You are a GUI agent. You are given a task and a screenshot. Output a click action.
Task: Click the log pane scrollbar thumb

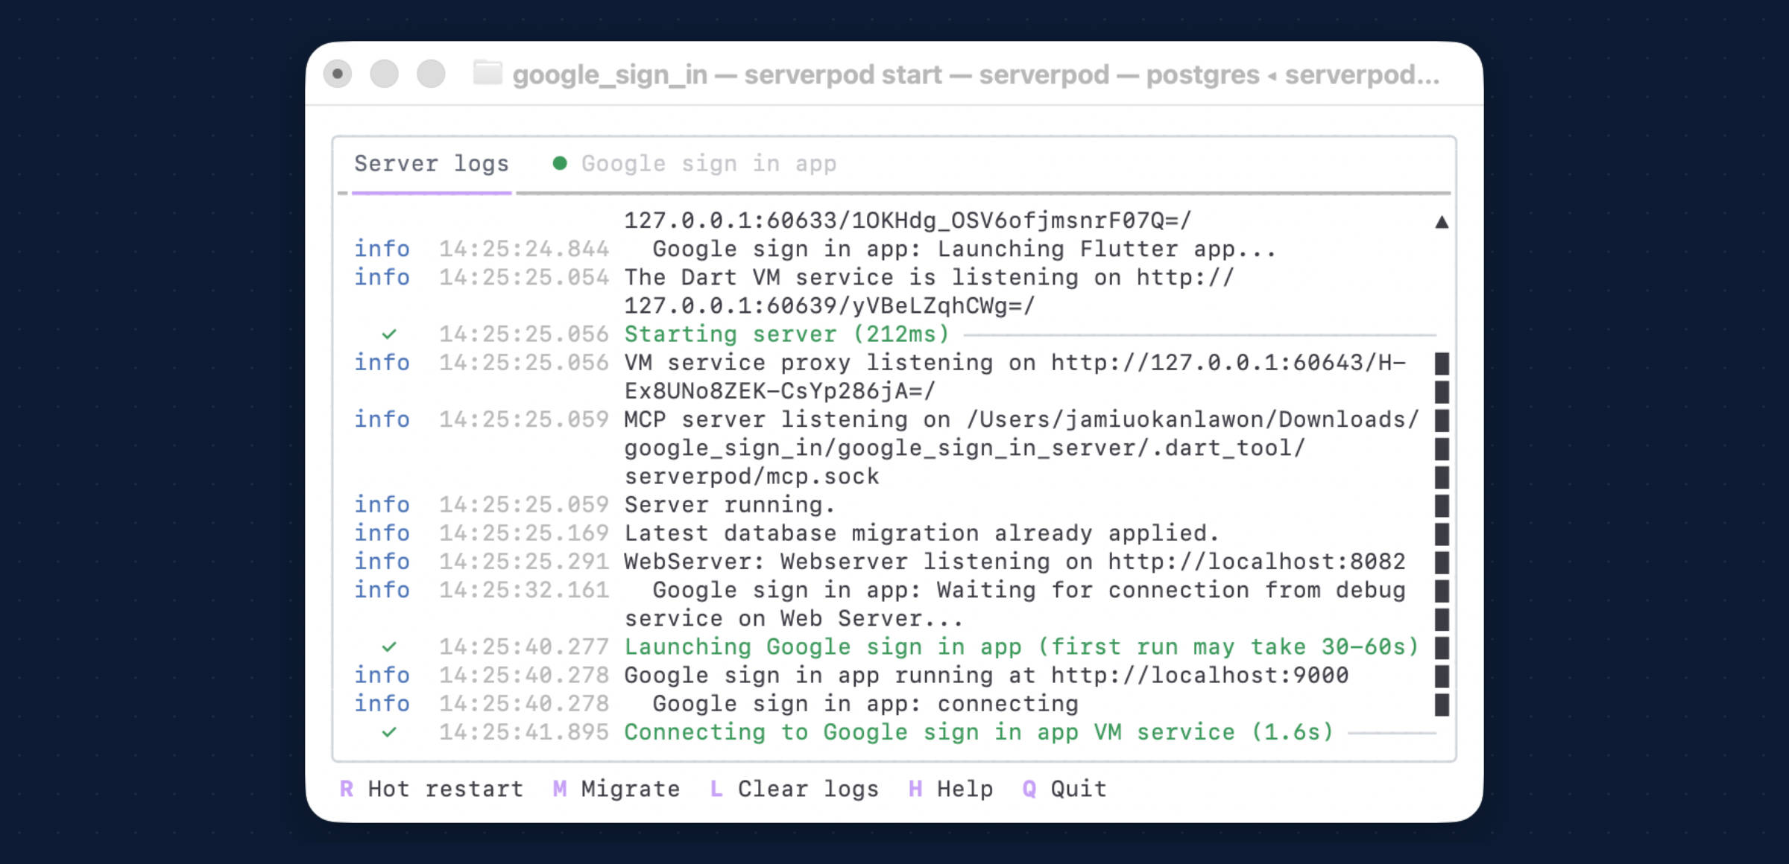pyautogui.click(x=1442, y=534)
